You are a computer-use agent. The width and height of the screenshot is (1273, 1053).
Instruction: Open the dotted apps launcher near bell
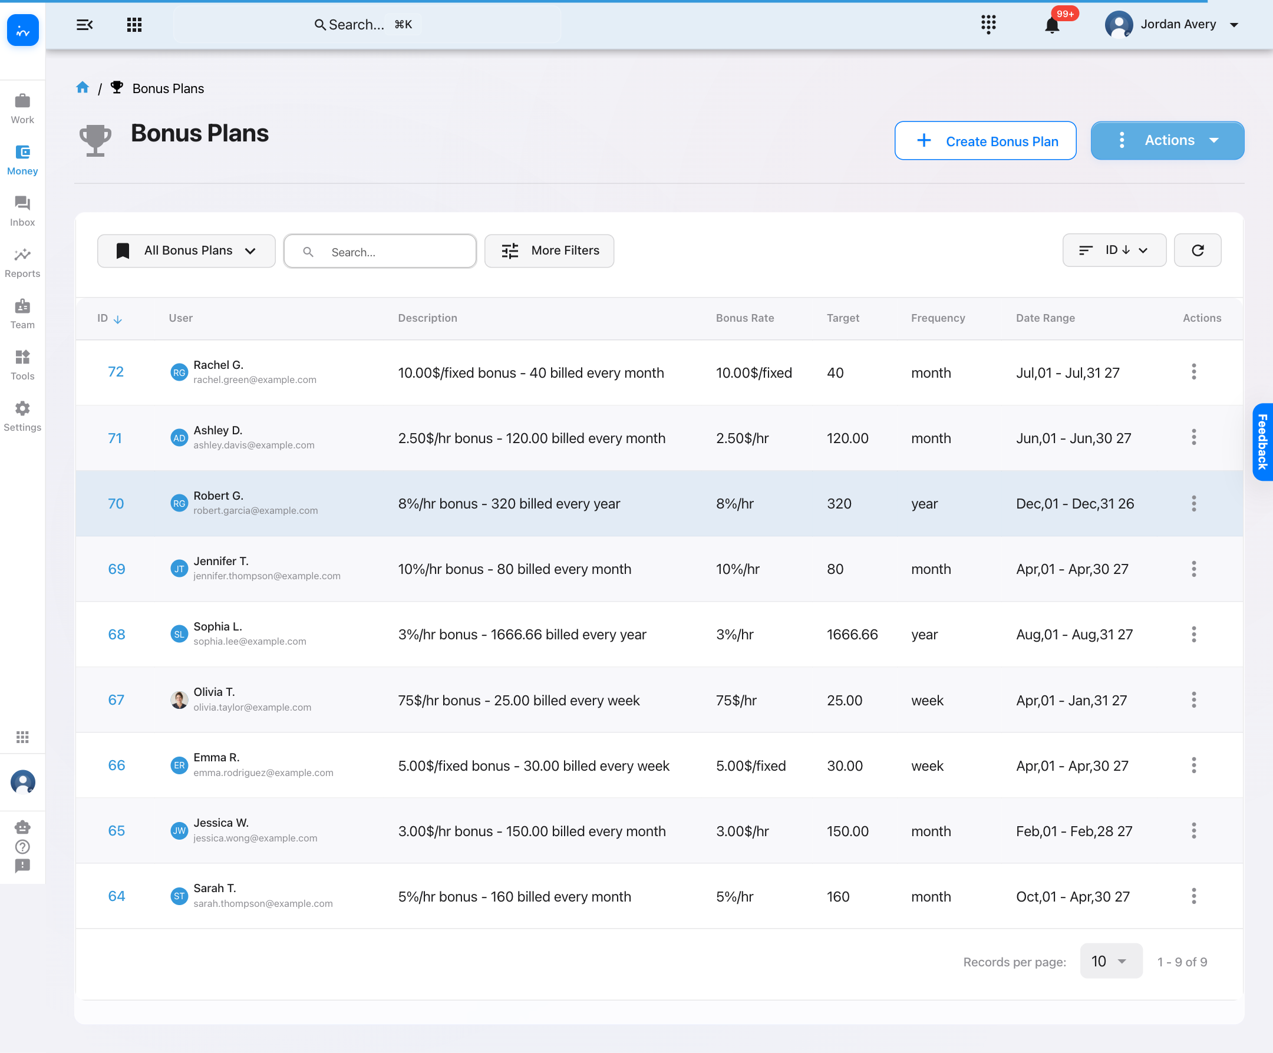click(988, 25)
